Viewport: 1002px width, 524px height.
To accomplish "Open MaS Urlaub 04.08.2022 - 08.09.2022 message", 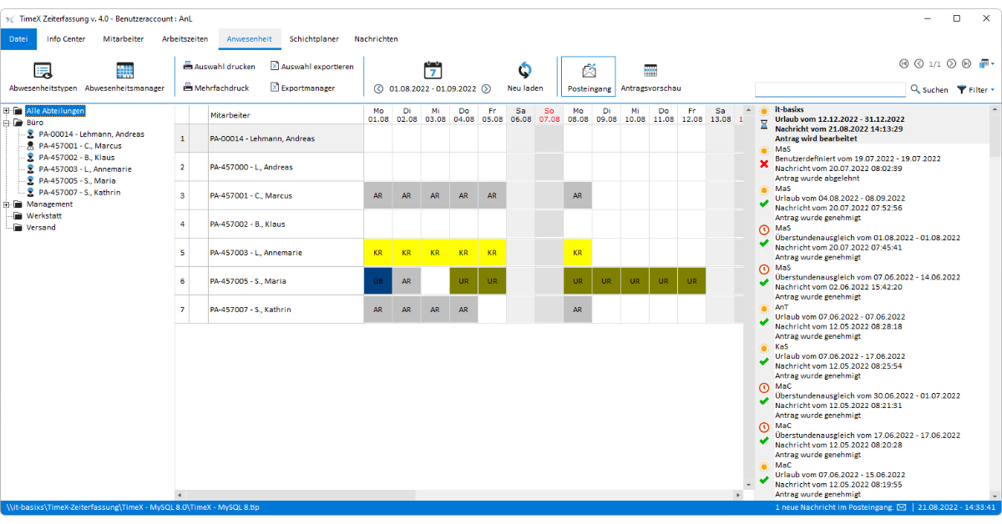I will click(x=872, y=203).
